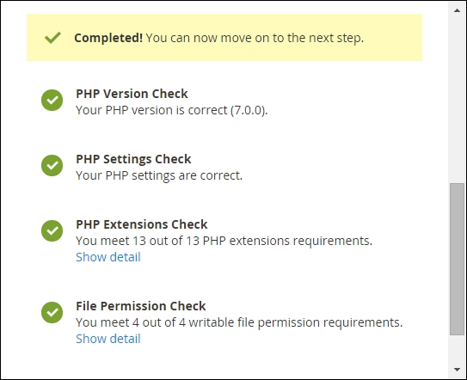Click the PHP version is correct (7.0.0) message
This screenshot has width=467, height=380.
point(172,110)
